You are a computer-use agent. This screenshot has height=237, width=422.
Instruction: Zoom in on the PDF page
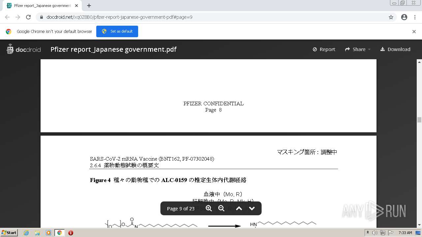(209, 208)
